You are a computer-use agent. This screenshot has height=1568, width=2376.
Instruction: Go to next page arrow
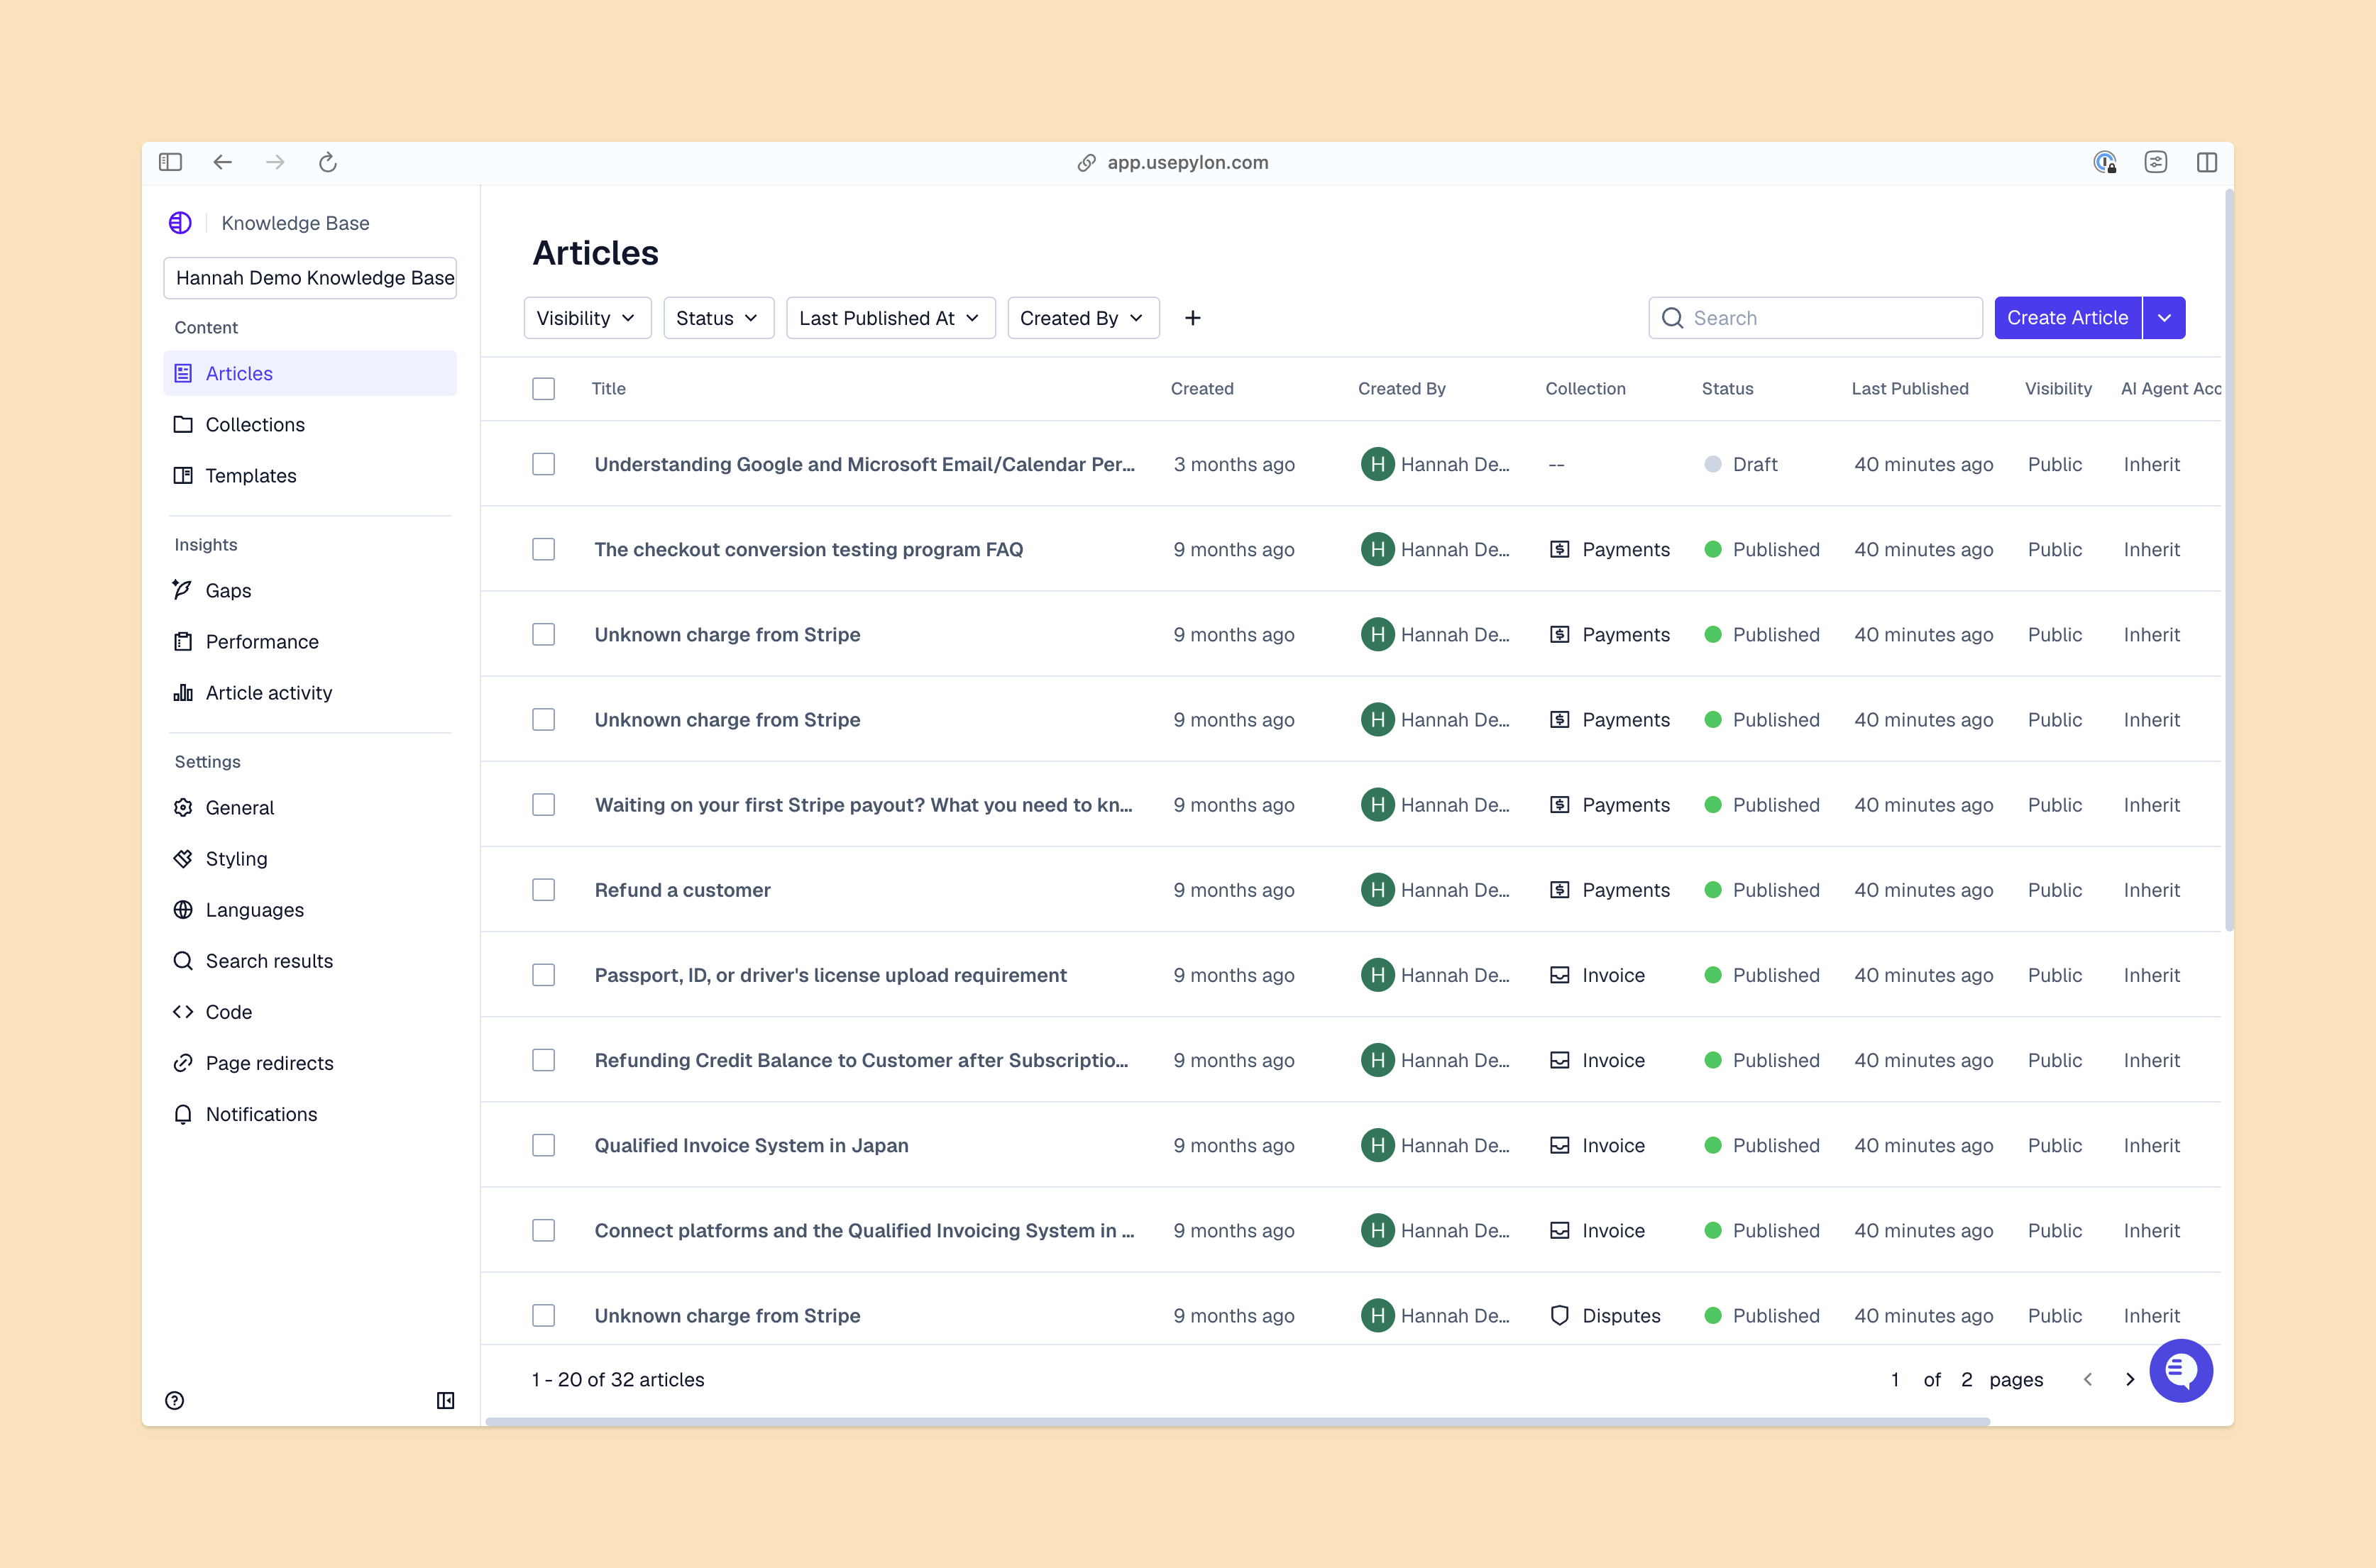pos(2129,1379)
